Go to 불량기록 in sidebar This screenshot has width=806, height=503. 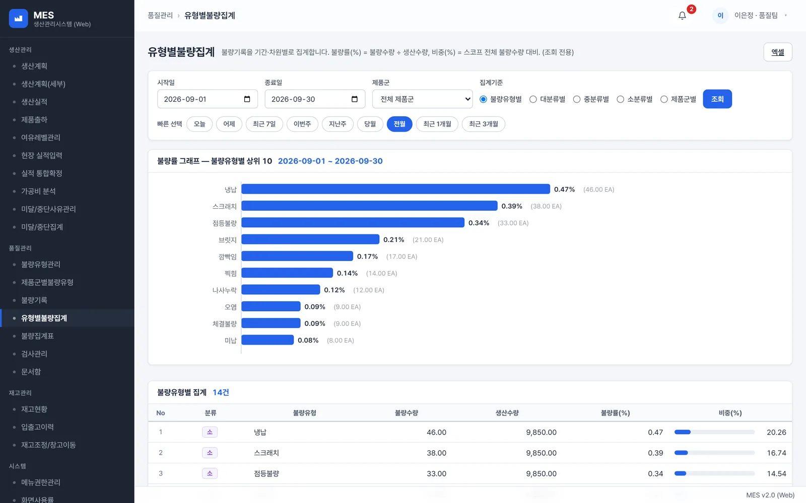(x=34, y=300)
